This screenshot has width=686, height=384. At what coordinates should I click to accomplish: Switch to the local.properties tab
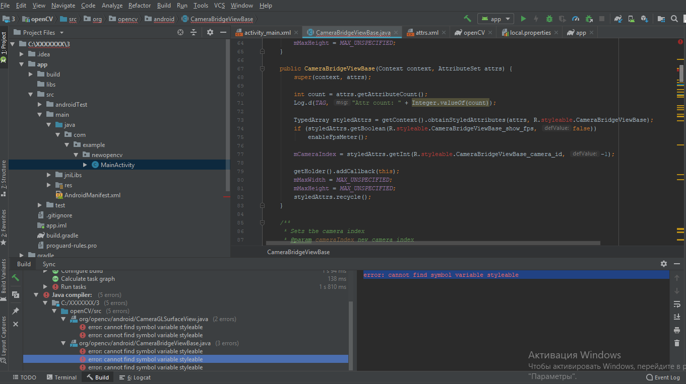point(530,33)
